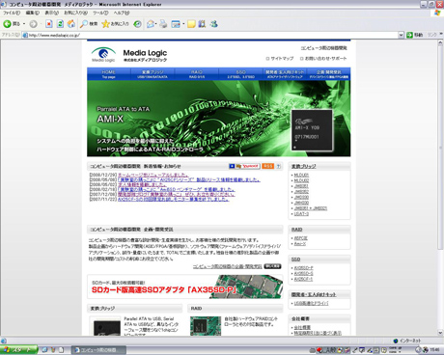Expand the Back button history arrow
The height and width of the screenshot is (355, 444).
click(x=24, y=24)
